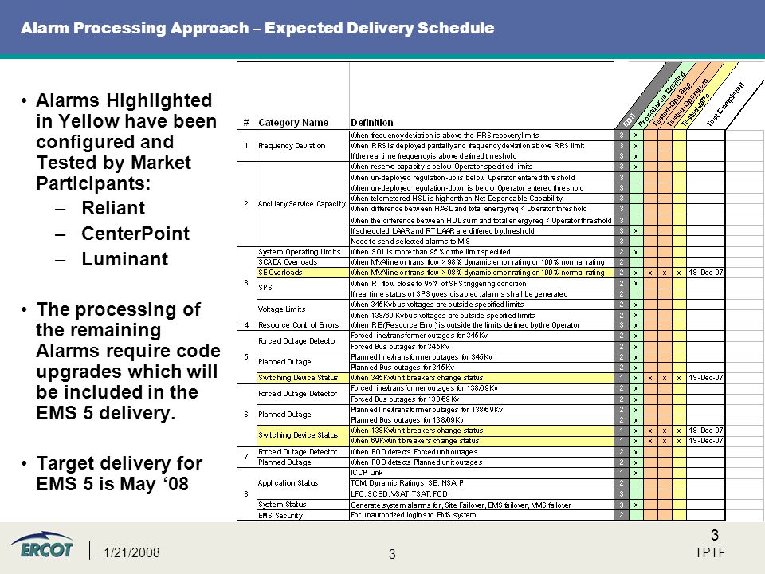Viewport: 765px width, 574px height.
Task: Click the rotated 'Tested-Ops Sup' column header
Action: click(x=671, y=105)
